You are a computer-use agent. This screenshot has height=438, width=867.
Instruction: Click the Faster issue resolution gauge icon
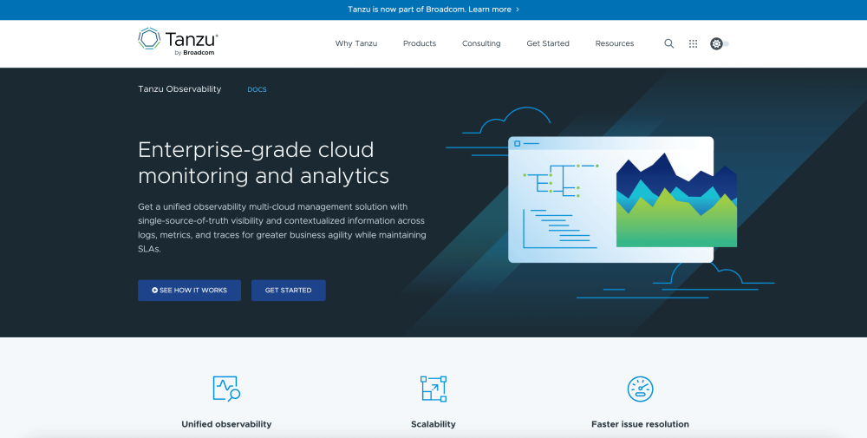(x=640, y=388)
